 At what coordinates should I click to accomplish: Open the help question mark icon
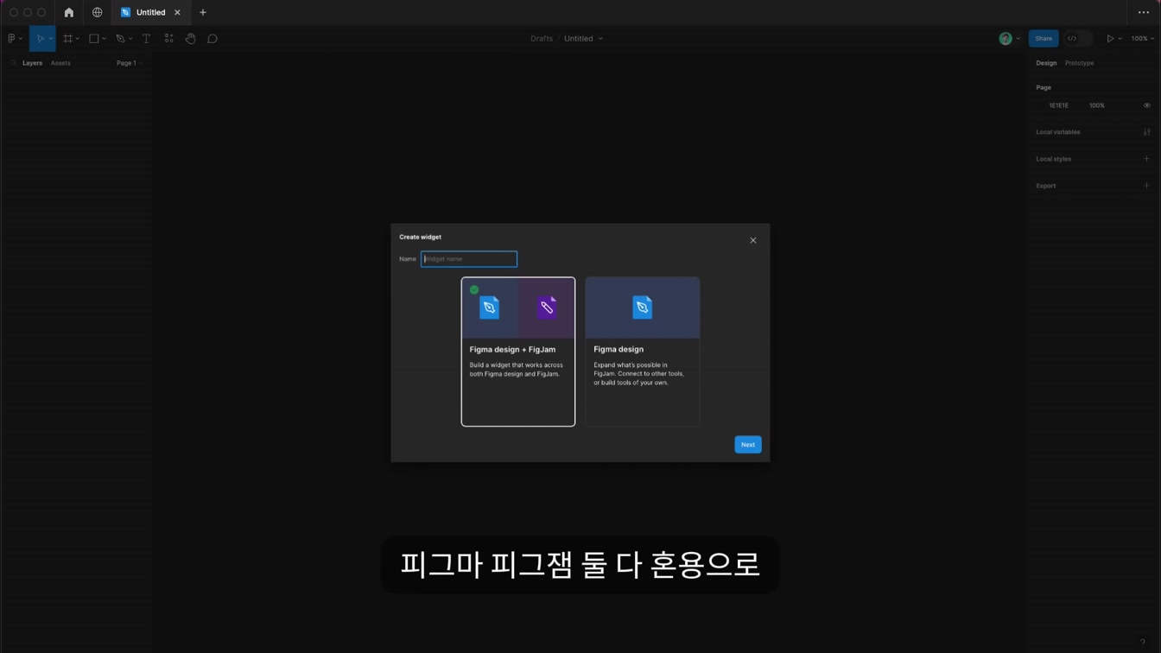(x=1142, y=643)
